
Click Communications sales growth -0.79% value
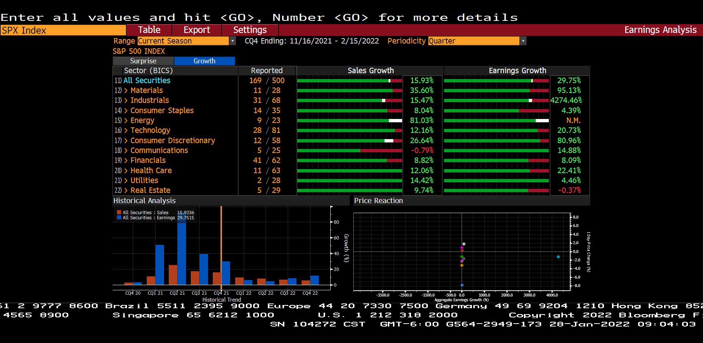(422, 150)
